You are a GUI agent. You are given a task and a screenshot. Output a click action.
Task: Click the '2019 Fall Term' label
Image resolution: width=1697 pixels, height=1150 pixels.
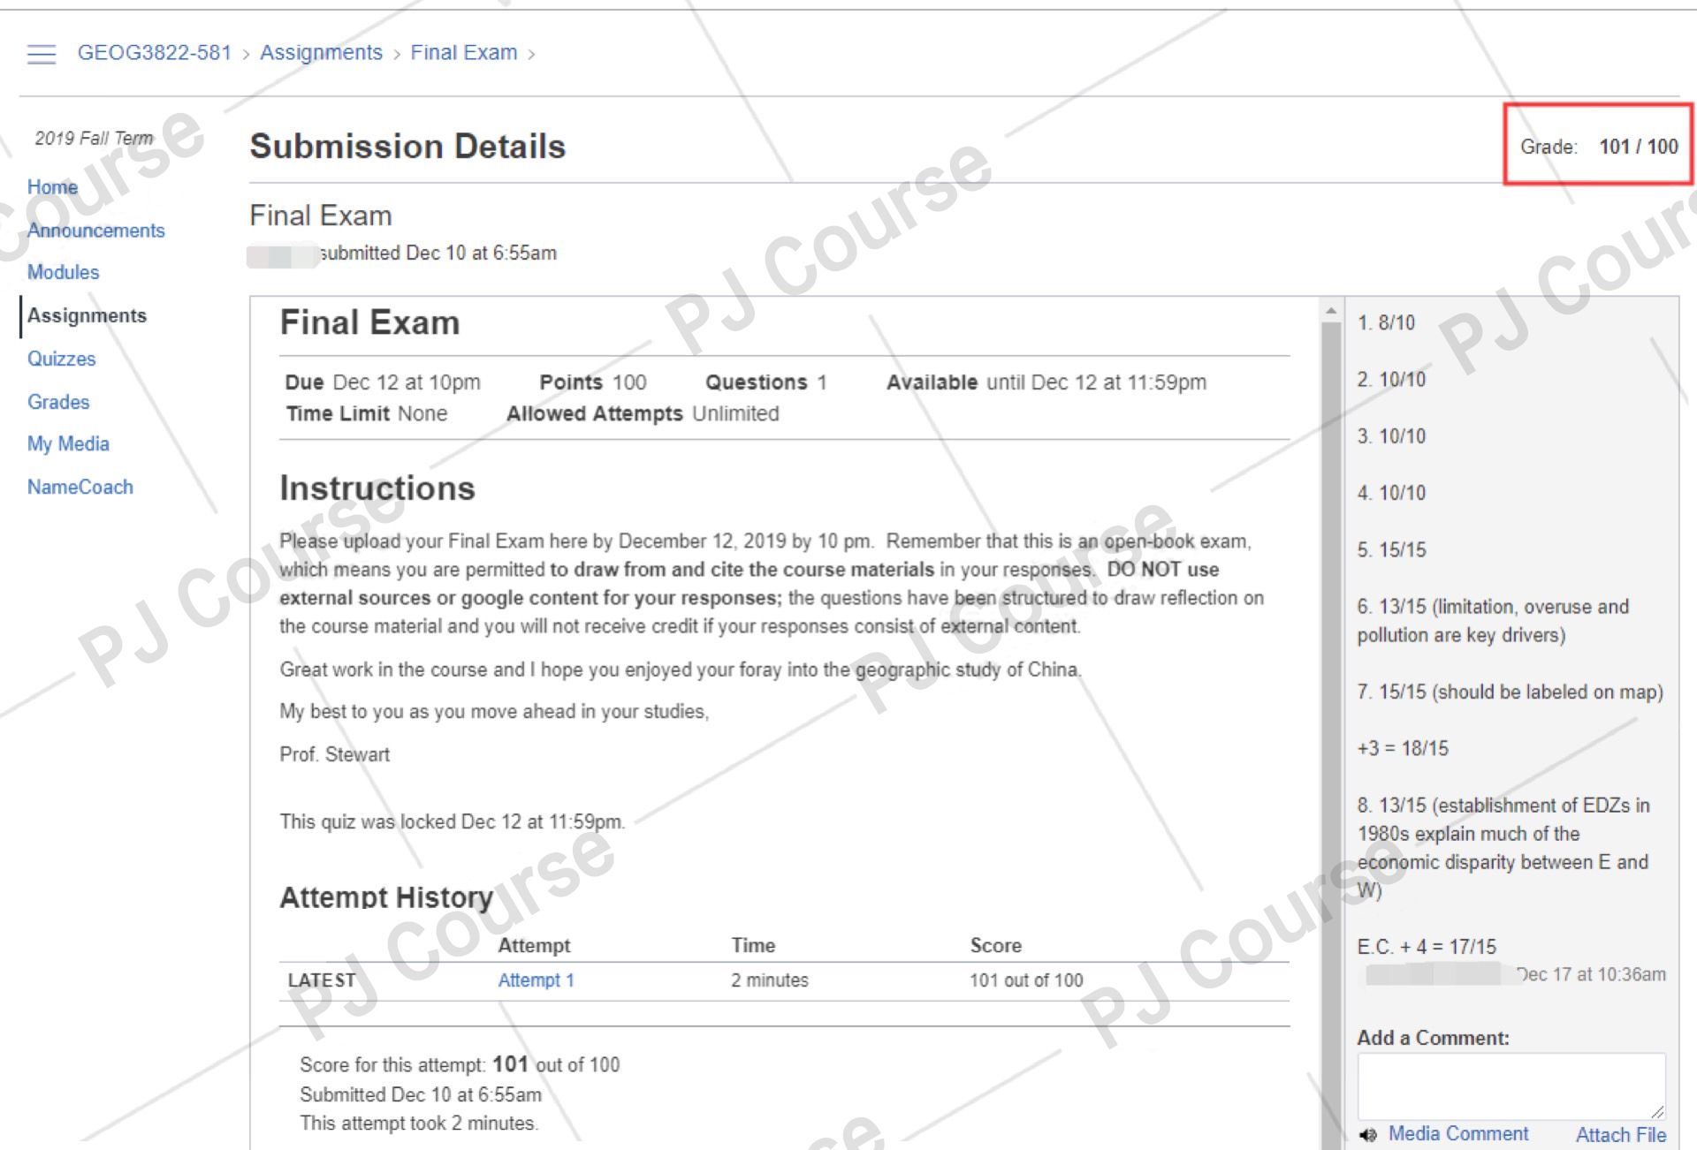pyautogui.click(x=94, y=139)
